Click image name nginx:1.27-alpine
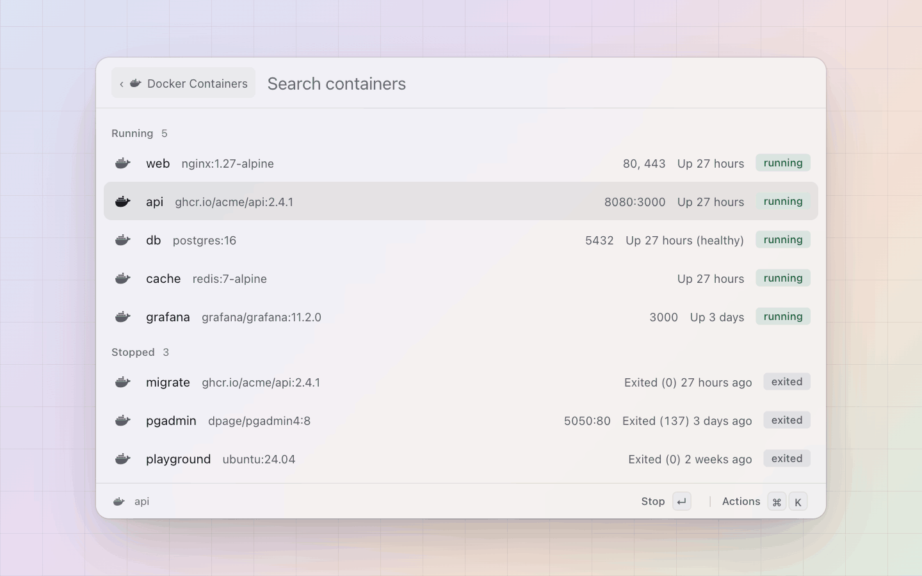 pyautogui.click(x=227, y=163)
